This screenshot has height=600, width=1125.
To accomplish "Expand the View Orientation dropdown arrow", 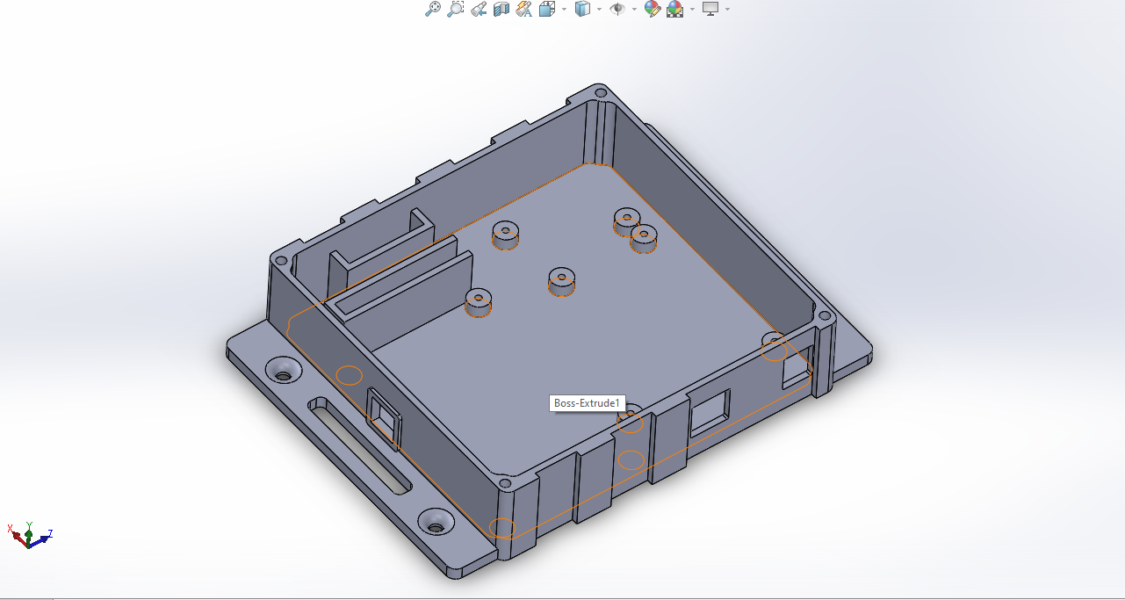I will coord(564,9).
